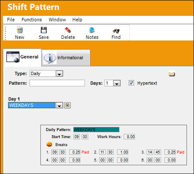Viewport: 194px width, 174px height.
Task: Click break 2 duration 1.00 field
Action: [122, 152]
